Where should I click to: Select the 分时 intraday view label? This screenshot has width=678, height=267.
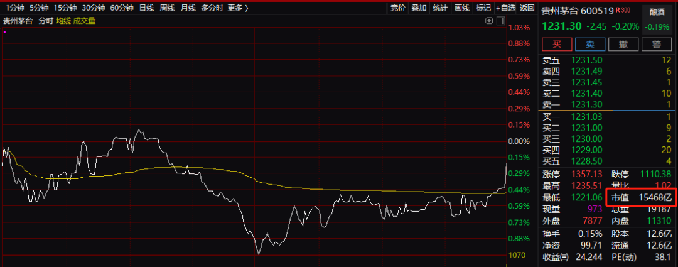(x=45, y=21)
